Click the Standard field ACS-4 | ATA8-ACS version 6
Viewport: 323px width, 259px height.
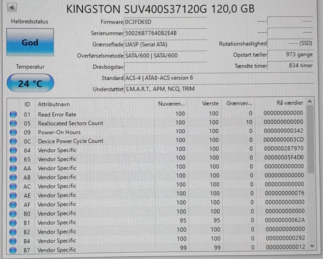[x=219, y=78]
